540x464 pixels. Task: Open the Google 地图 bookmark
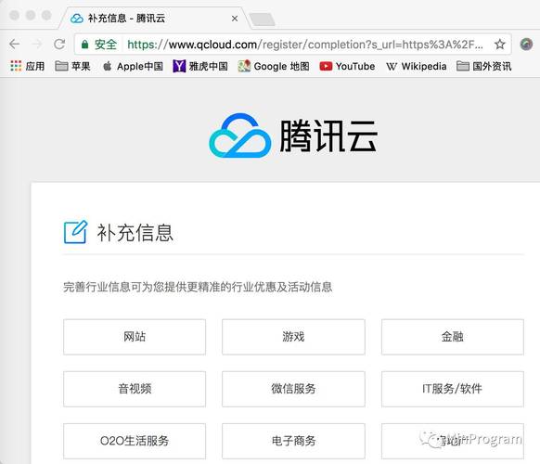point(274,66)
